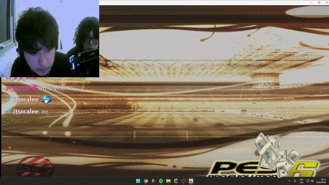329x185 pixels.
Task: Open the network tray icon
Action: point(308,181)
